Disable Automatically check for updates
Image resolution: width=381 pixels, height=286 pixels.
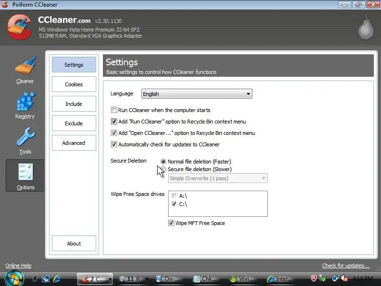(114, 144)
